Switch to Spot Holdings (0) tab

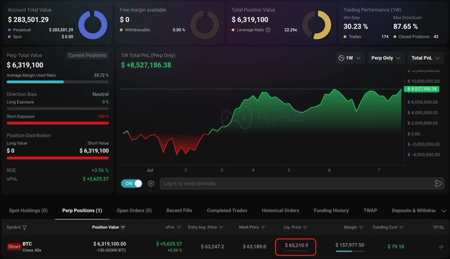(28, 211)
